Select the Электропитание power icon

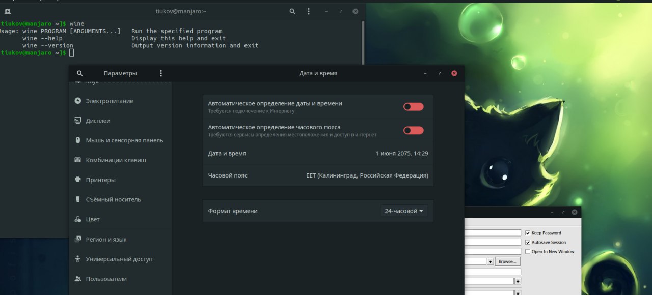pos(78,101)
